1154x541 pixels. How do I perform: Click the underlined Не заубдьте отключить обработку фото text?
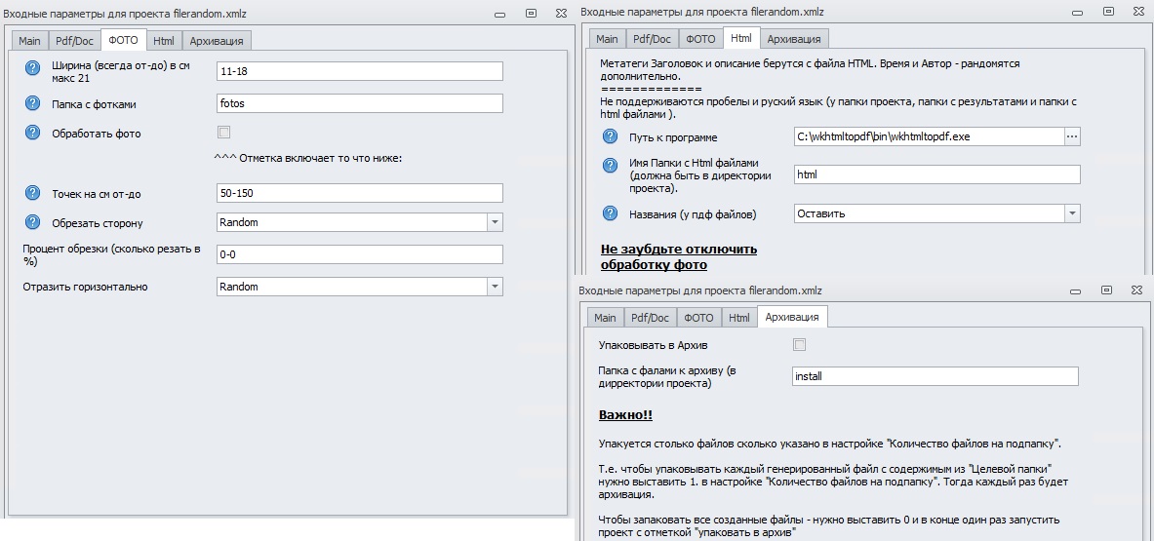coord(679,256)
